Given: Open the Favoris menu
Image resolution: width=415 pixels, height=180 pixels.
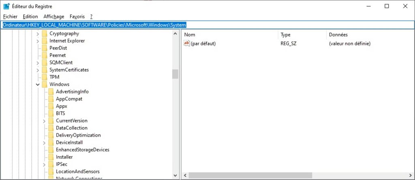Looking at the screenshot, I should point(77,17).
